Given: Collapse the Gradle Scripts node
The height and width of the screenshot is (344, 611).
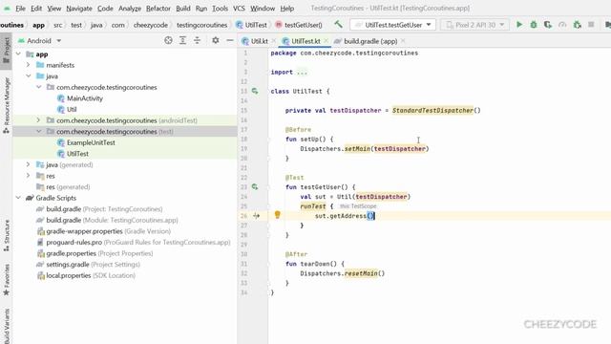Looking at the screenshot, I should 18,198.
